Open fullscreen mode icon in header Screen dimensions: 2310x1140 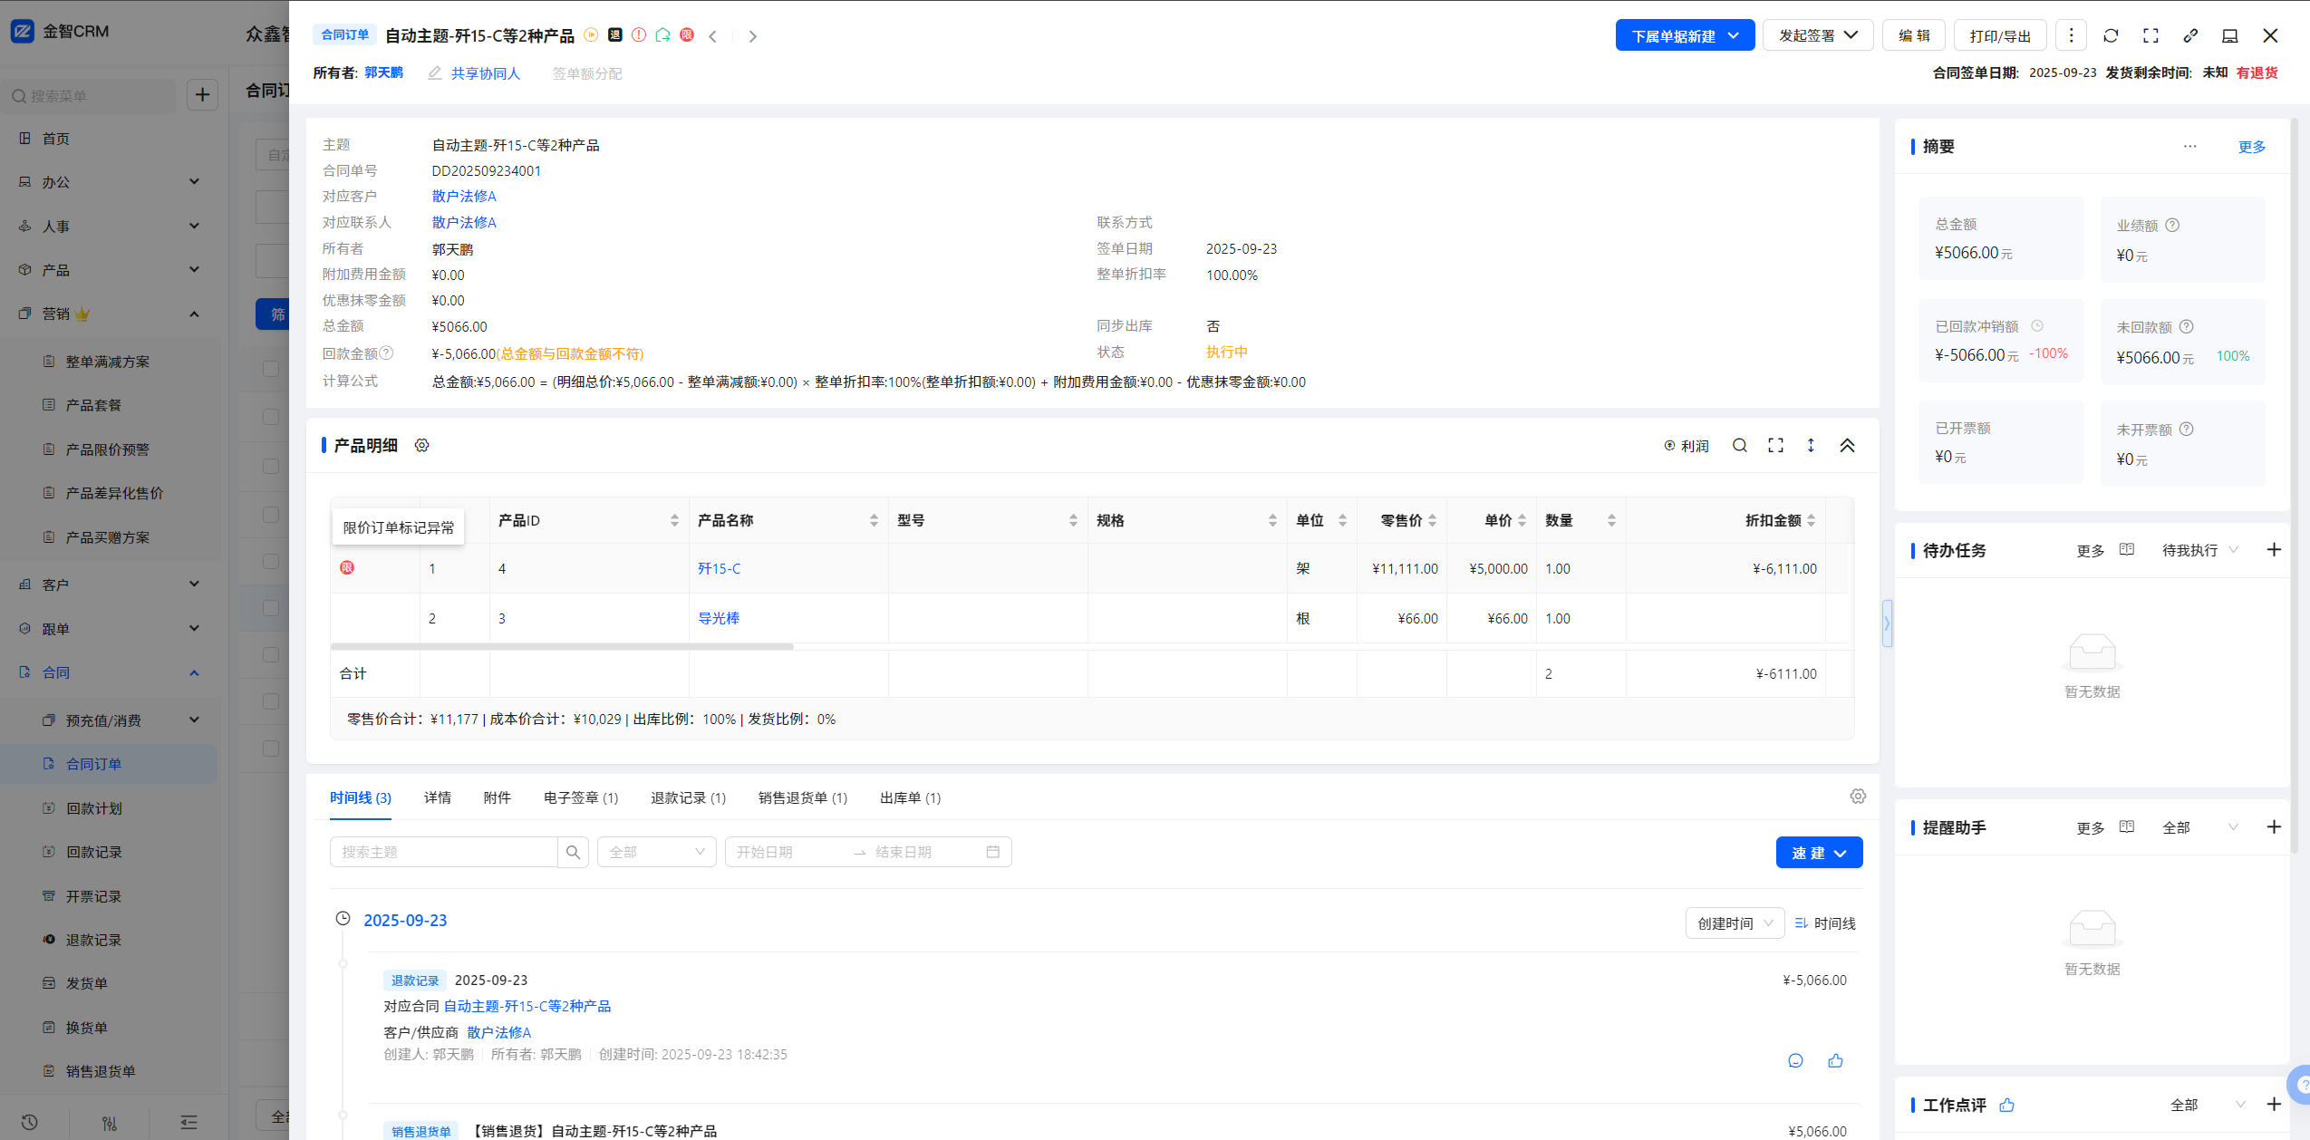(2151, 35)
